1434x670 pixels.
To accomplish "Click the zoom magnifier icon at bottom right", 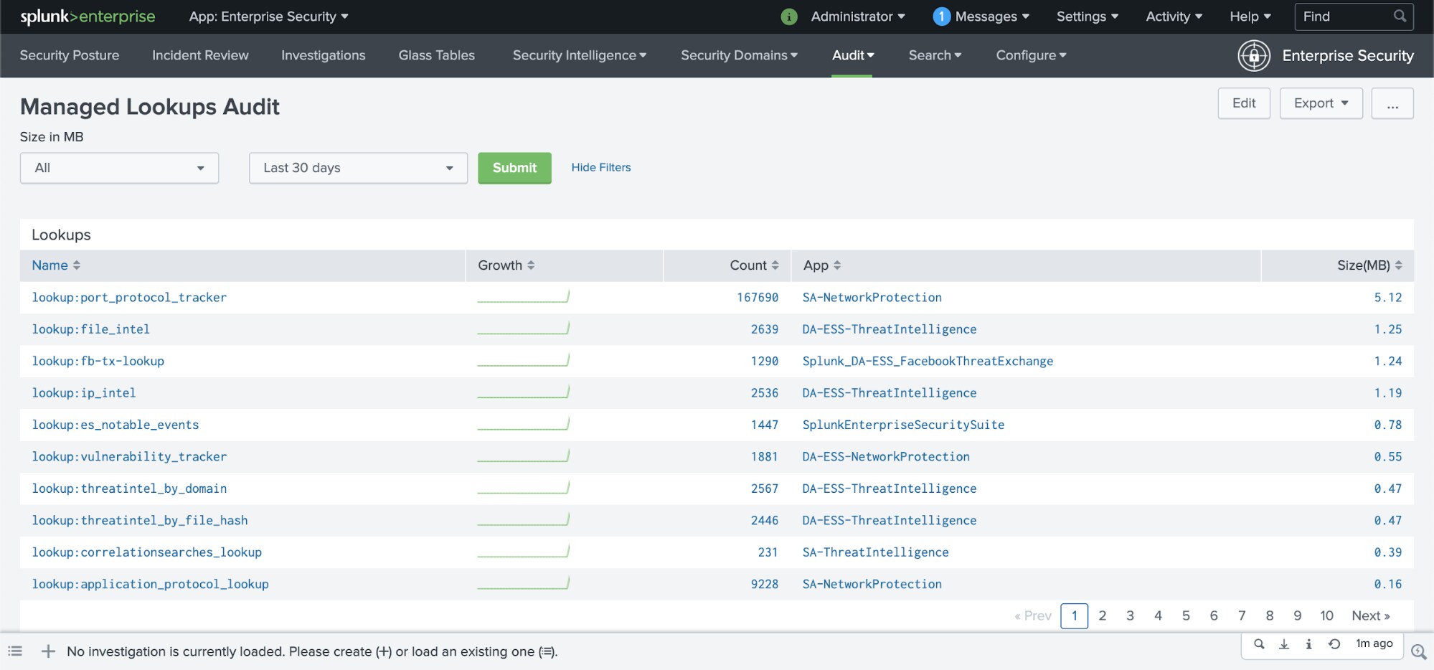I will [x=1418, y=651].
